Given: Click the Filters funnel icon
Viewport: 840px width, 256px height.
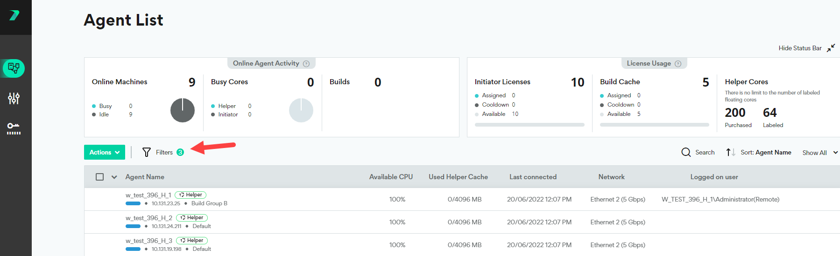Looking at the screenshot, I should (147, 152).
